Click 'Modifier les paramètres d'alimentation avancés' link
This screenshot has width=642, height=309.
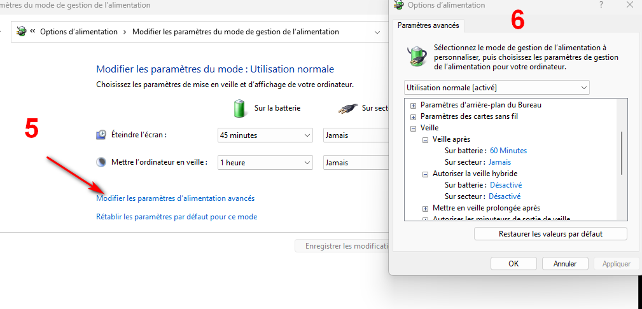(x=175, y=198)
